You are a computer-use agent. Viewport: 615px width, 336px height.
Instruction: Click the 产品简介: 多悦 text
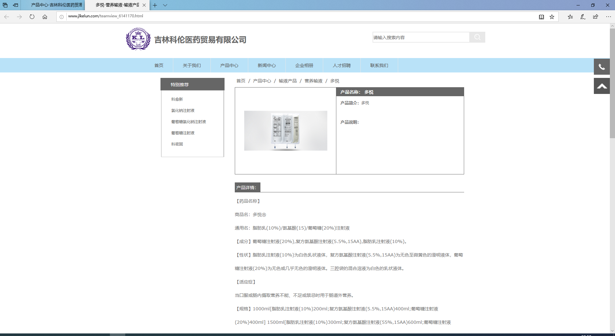click(x=355, y=103)
